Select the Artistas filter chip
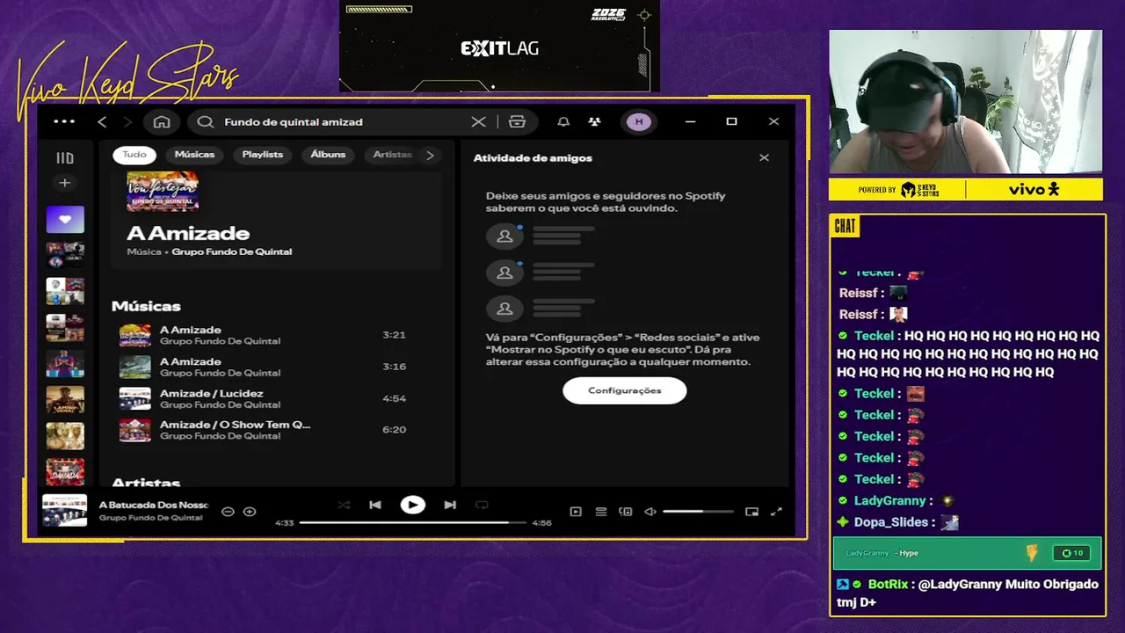The width and height of the screenshot is (1125, 633). click(392, 155)
